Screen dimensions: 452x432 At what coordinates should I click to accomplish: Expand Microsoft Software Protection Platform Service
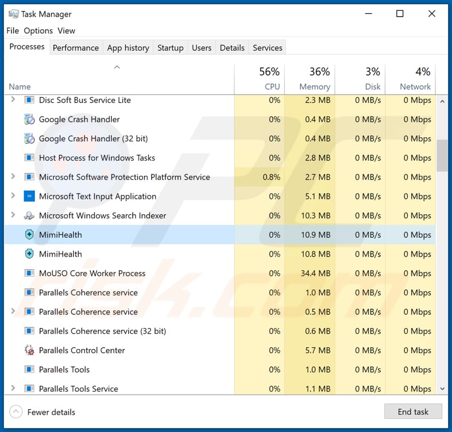click(x=13, y=177)
